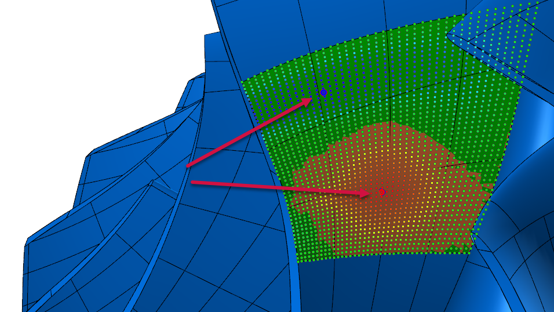Click the tail of the upper red arrow
This screenshot has width=554, height=312.
(x=188, y=166)
